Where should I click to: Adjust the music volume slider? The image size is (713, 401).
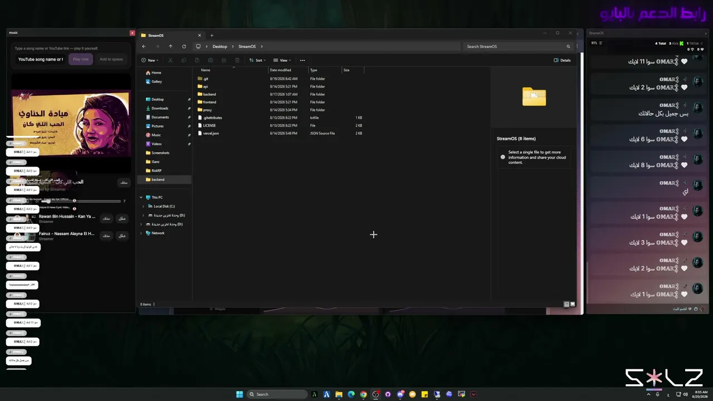[81, 201]
